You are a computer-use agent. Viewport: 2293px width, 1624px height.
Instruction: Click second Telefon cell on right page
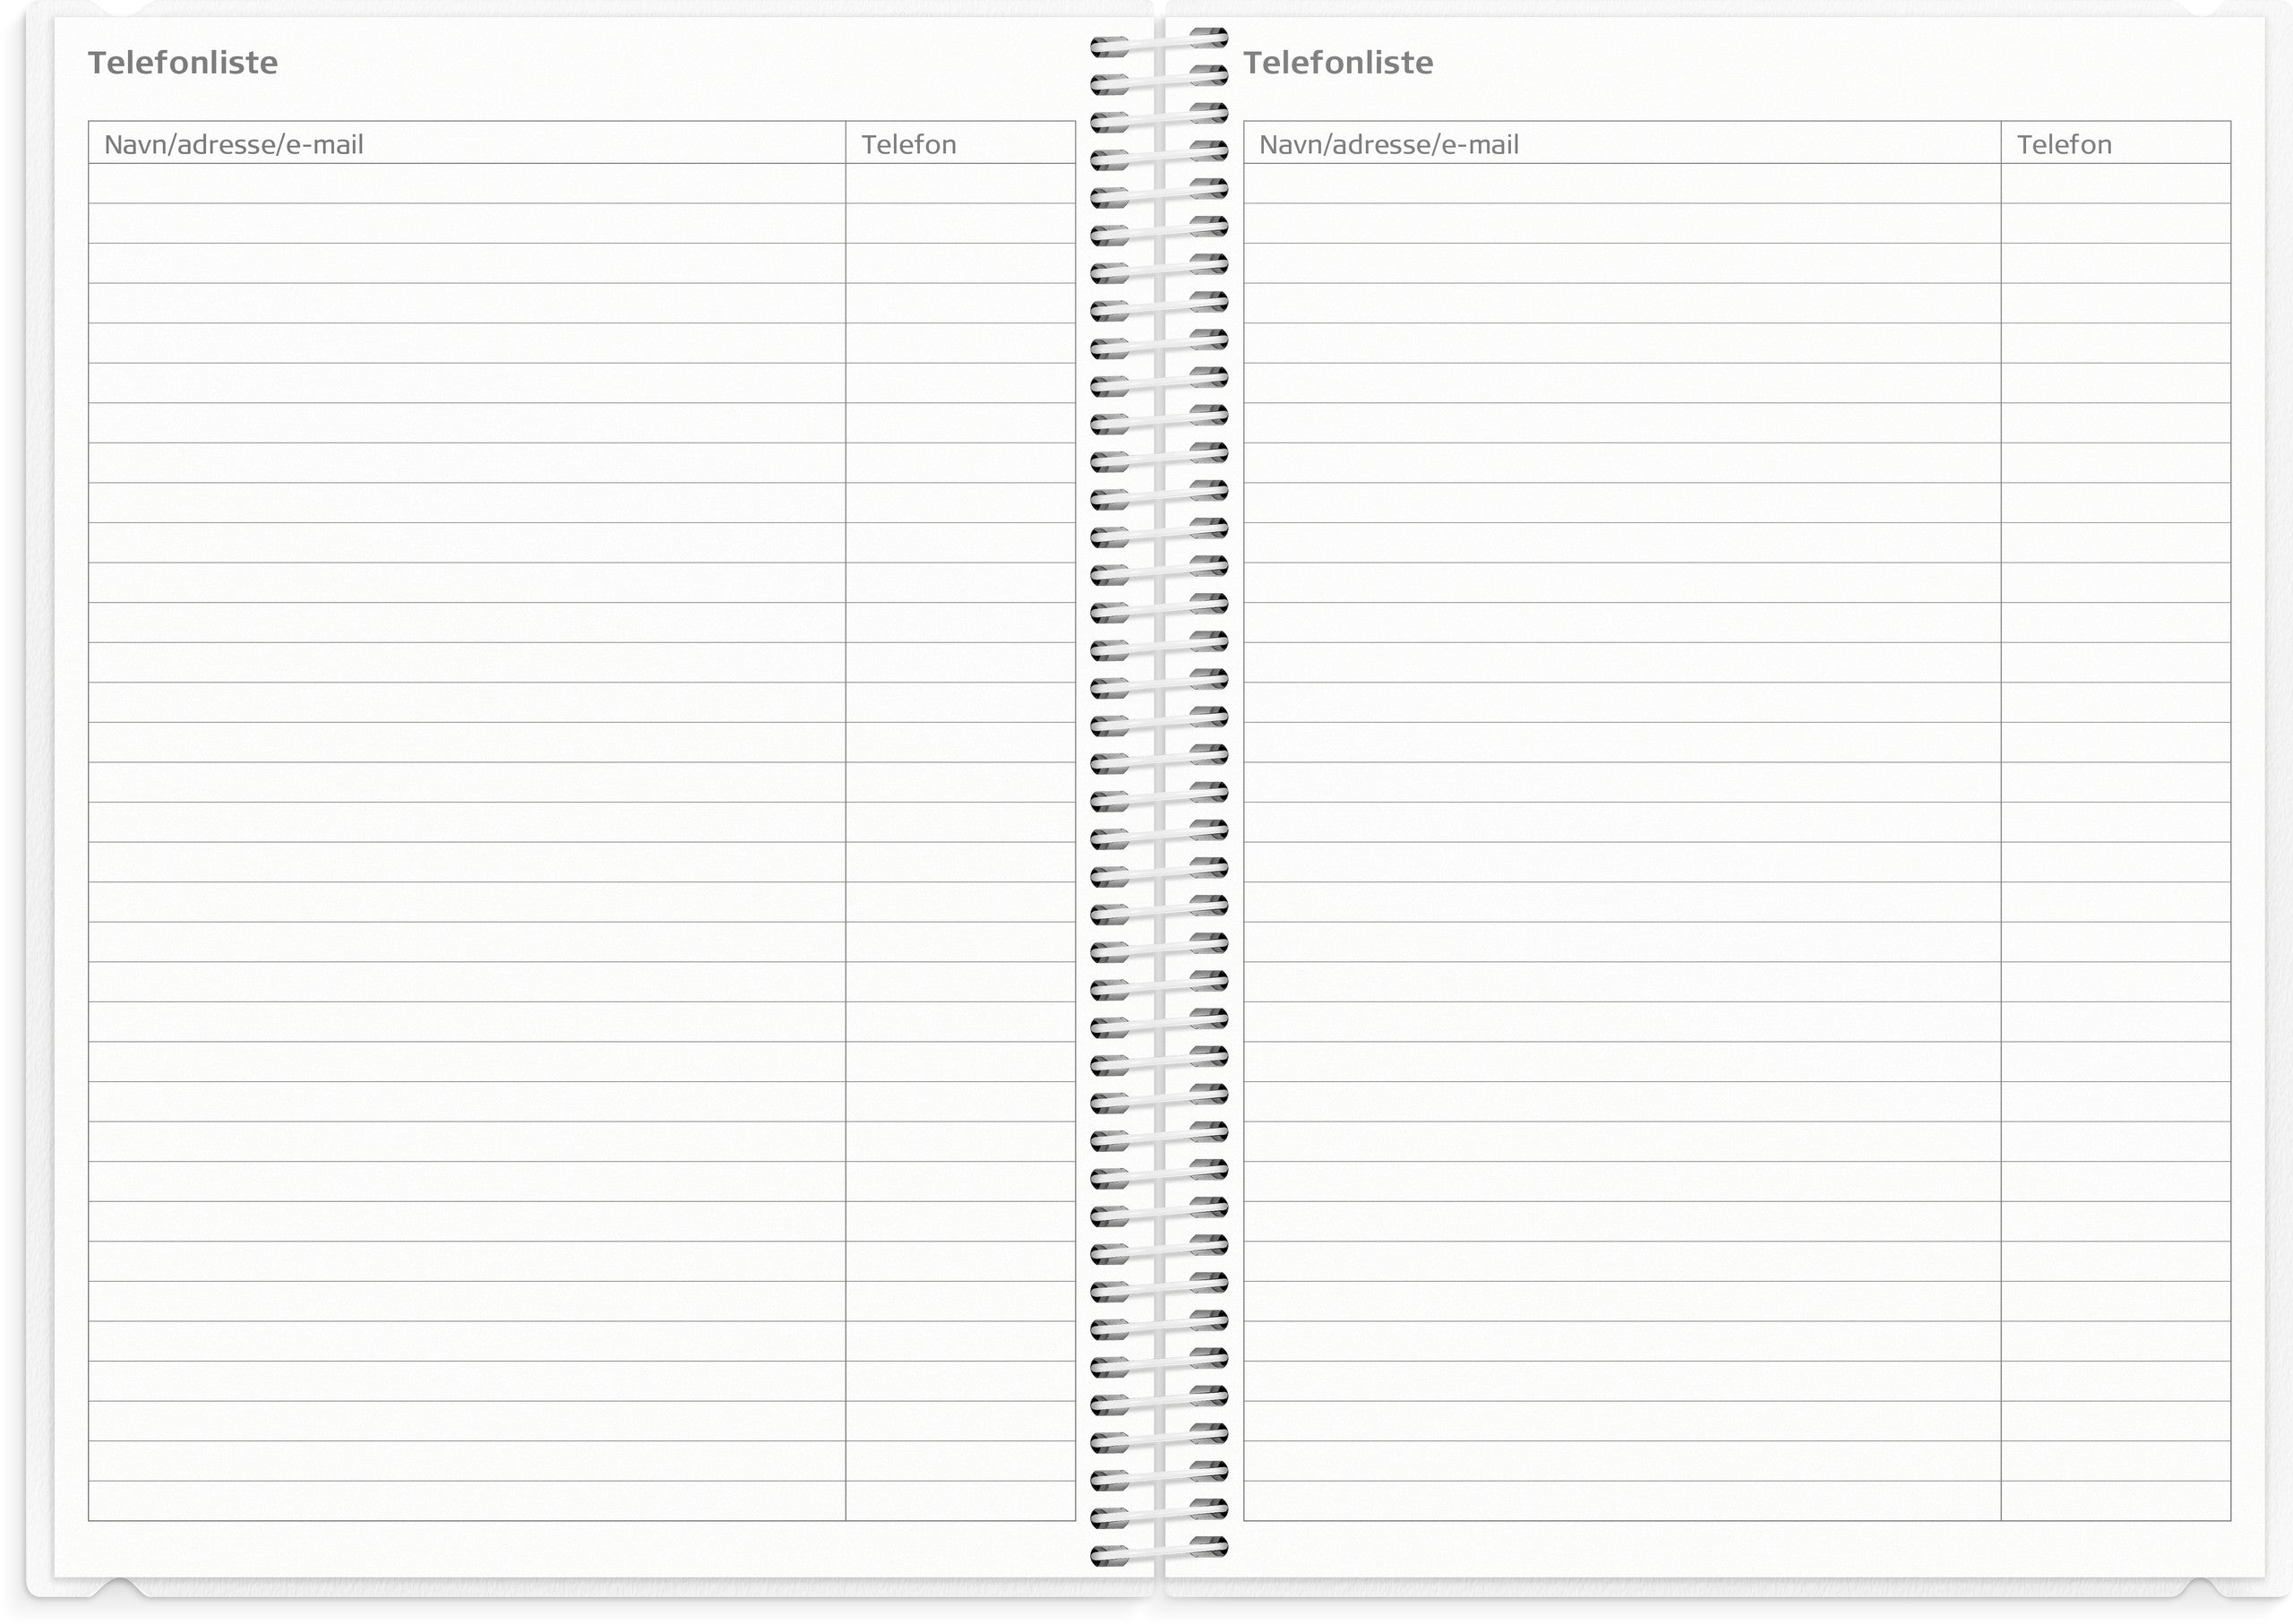click(2115, 224)
